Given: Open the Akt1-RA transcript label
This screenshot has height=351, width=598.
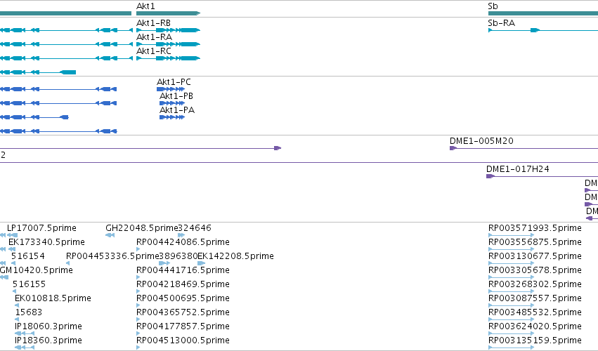Looking at the screenshot, I should point(154,37).
